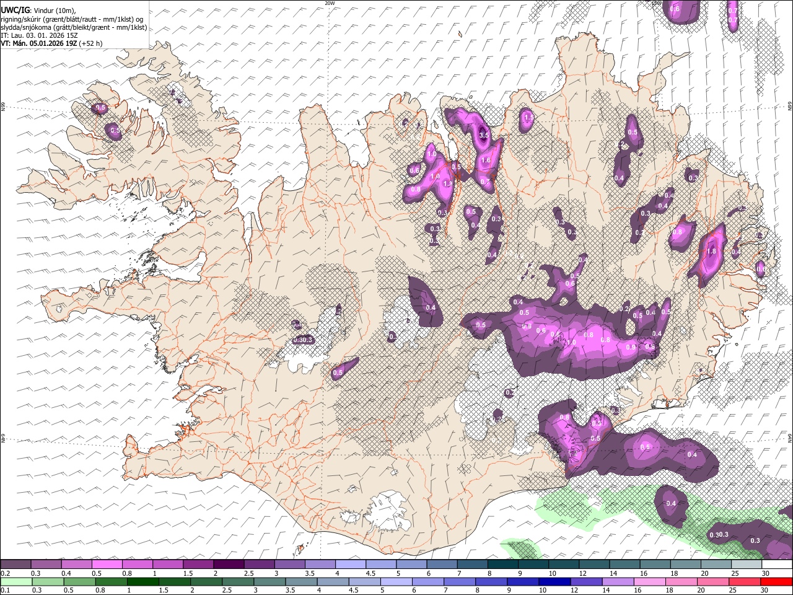793x595 pixels.
Task: Click the '4.5' label in lower legend row
Action: pos(354,590)
